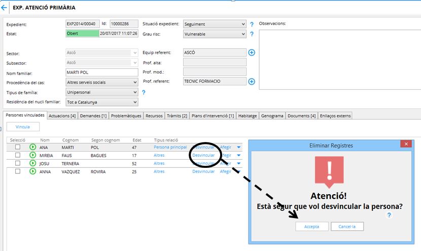Tick the selection checkbox for ANA MARTI
421x251 pixels.
coord(18,148)
